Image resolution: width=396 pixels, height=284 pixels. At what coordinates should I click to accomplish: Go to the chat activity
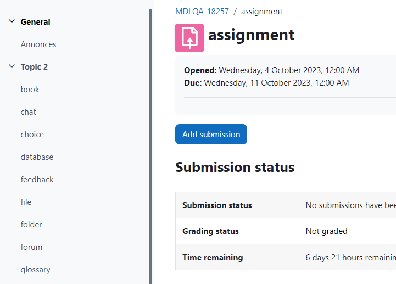pos(29,112)
